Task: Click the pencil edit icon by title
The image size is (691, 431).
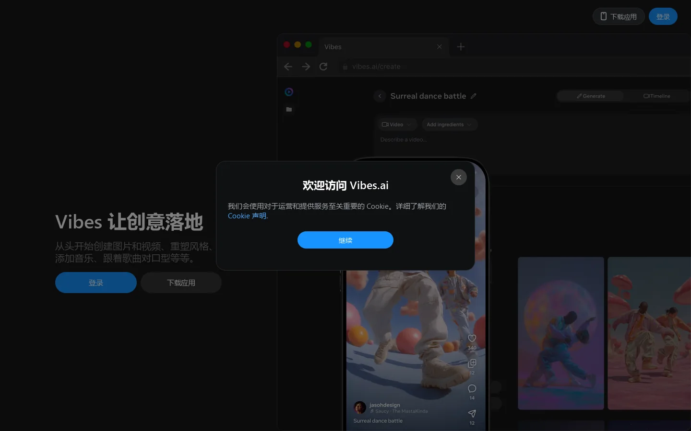Action: pyautogui.click(x=474, y=96)
